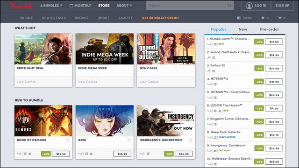Switch to the New tab
Image resolution: width=299 pixels, height=168 pixels.
point(243,29)
